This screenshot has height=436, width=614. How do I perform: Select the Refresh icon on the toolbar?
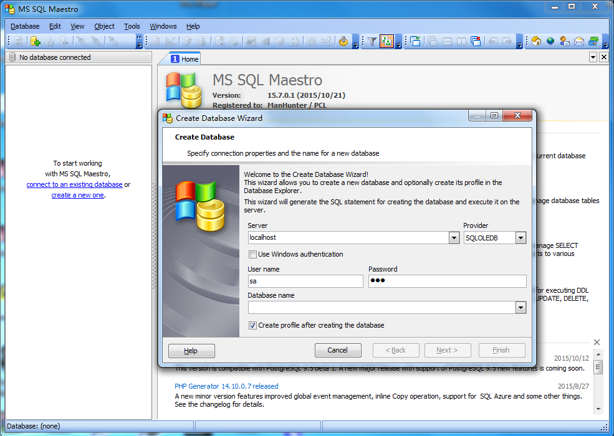(x=18, y=42)
